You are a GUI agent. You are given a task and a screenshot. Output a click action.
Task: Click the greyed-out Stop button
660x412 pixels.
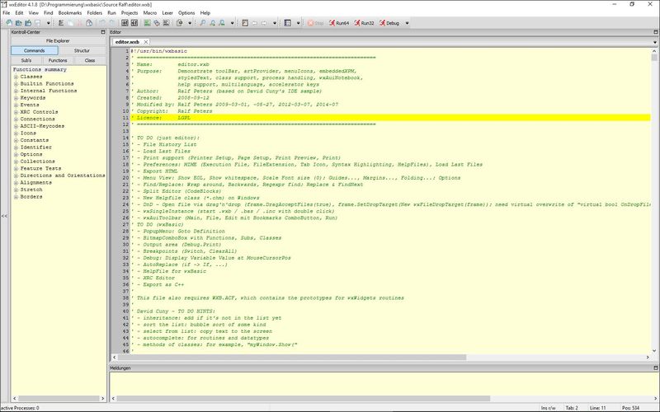click(x=316, y=23)
